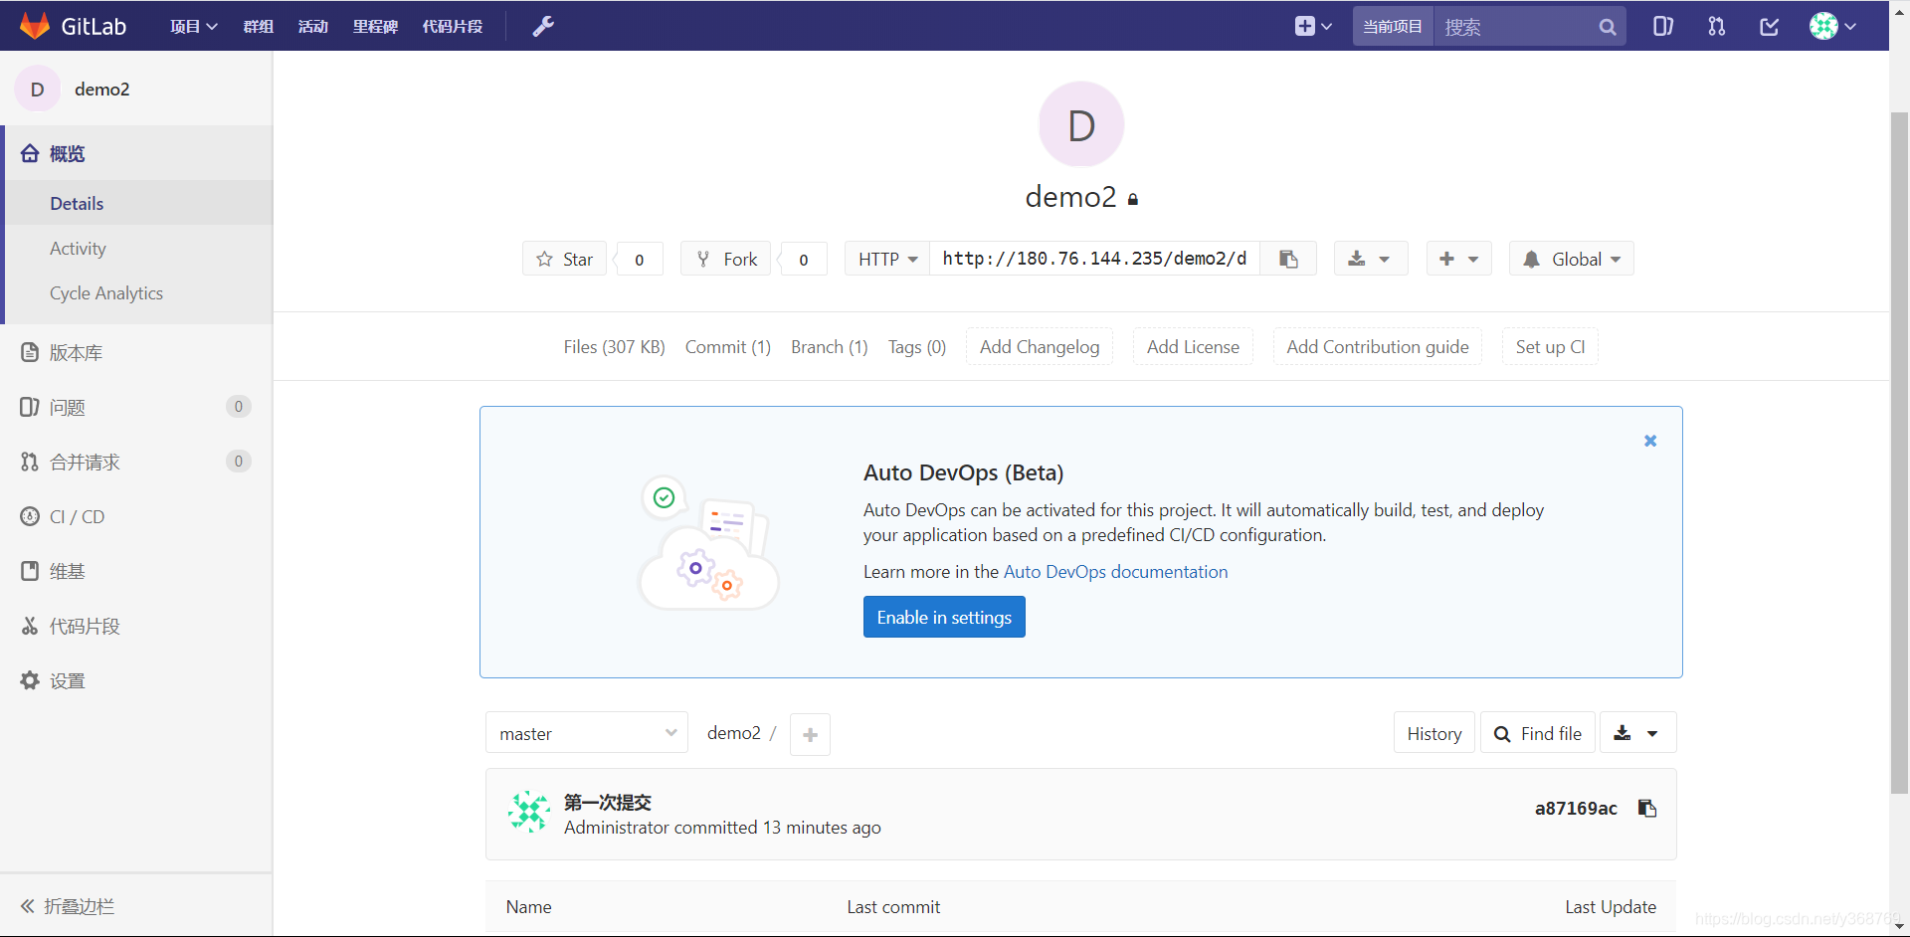This screenshot has height=937, width=1910.
Task: Open 维基 wiki in the sidebar
Action: coord(136,571)
